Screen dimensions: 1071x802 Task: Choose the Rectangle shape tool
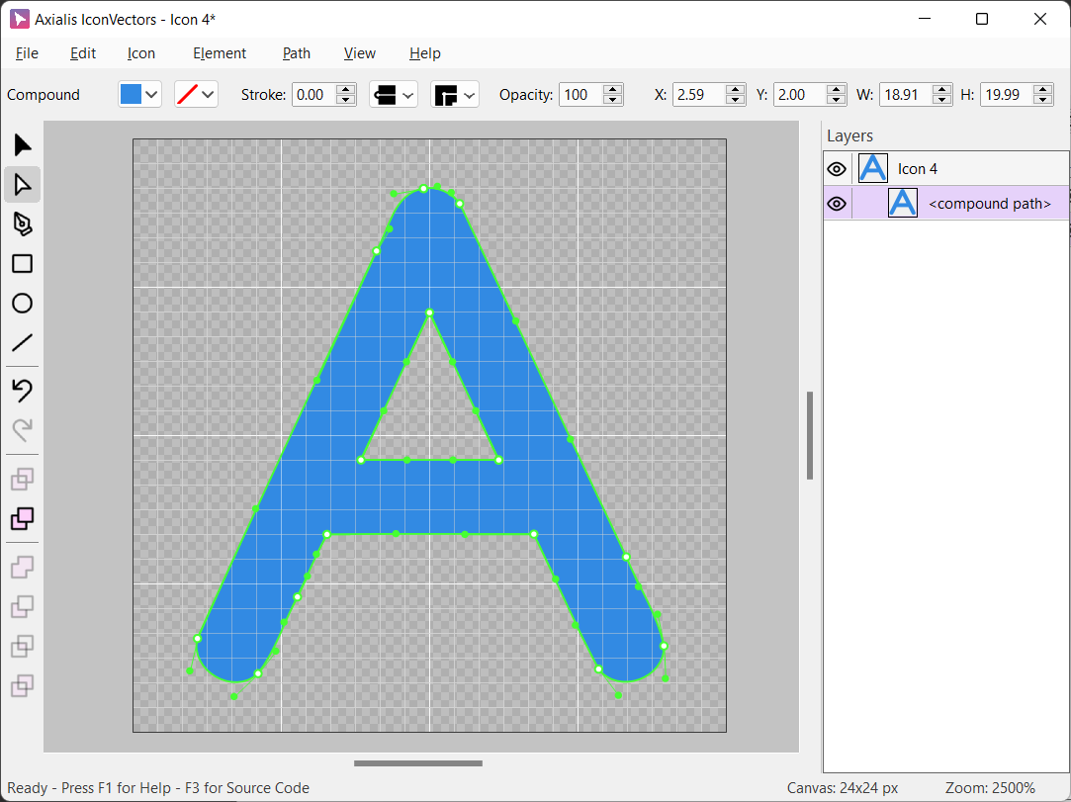pos(22,264)
